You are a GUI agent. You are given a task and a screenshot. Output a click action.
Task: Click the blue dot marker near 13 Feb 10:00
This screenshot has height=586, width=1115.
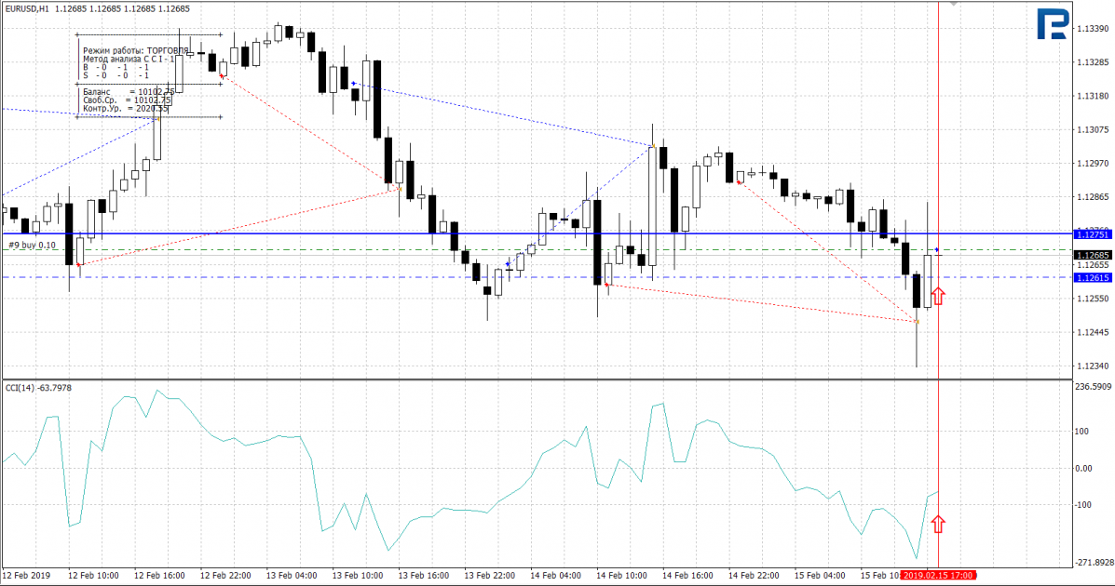pos(354,84)
